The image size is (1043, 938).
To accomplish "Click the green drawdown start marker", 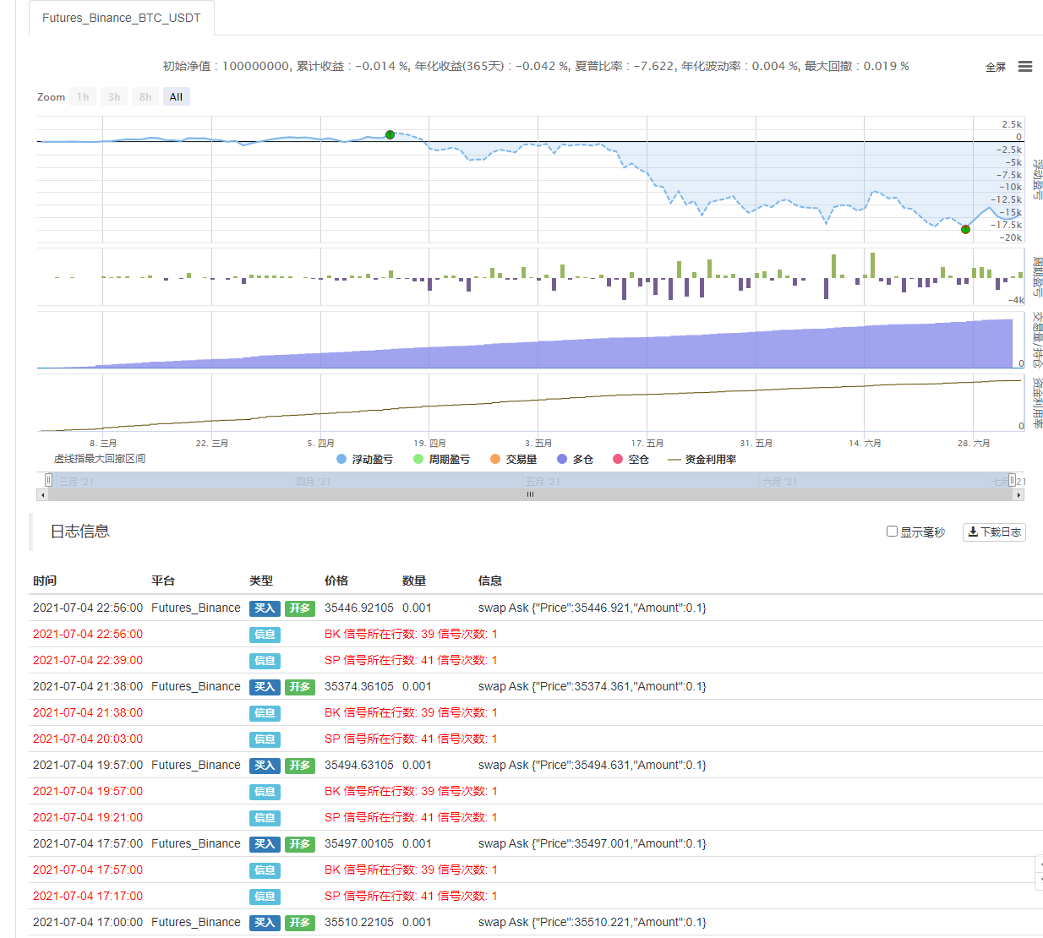I will tap(390, 134).
